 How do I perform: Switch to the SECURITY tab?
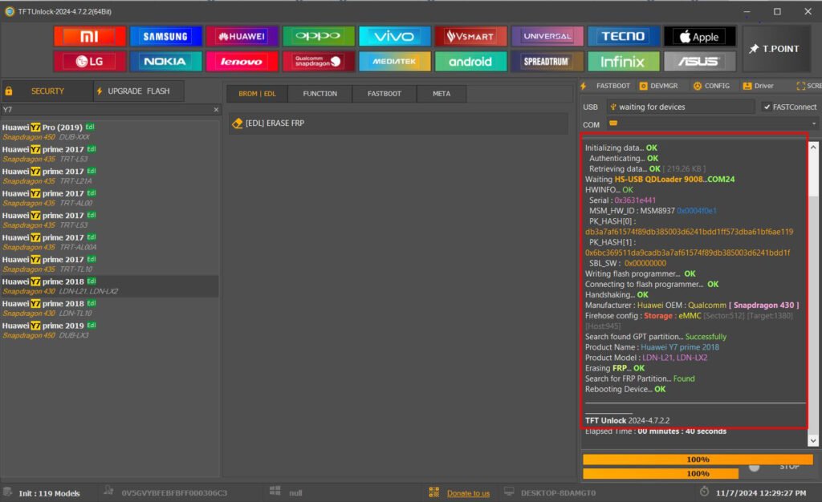click(47, 91)
